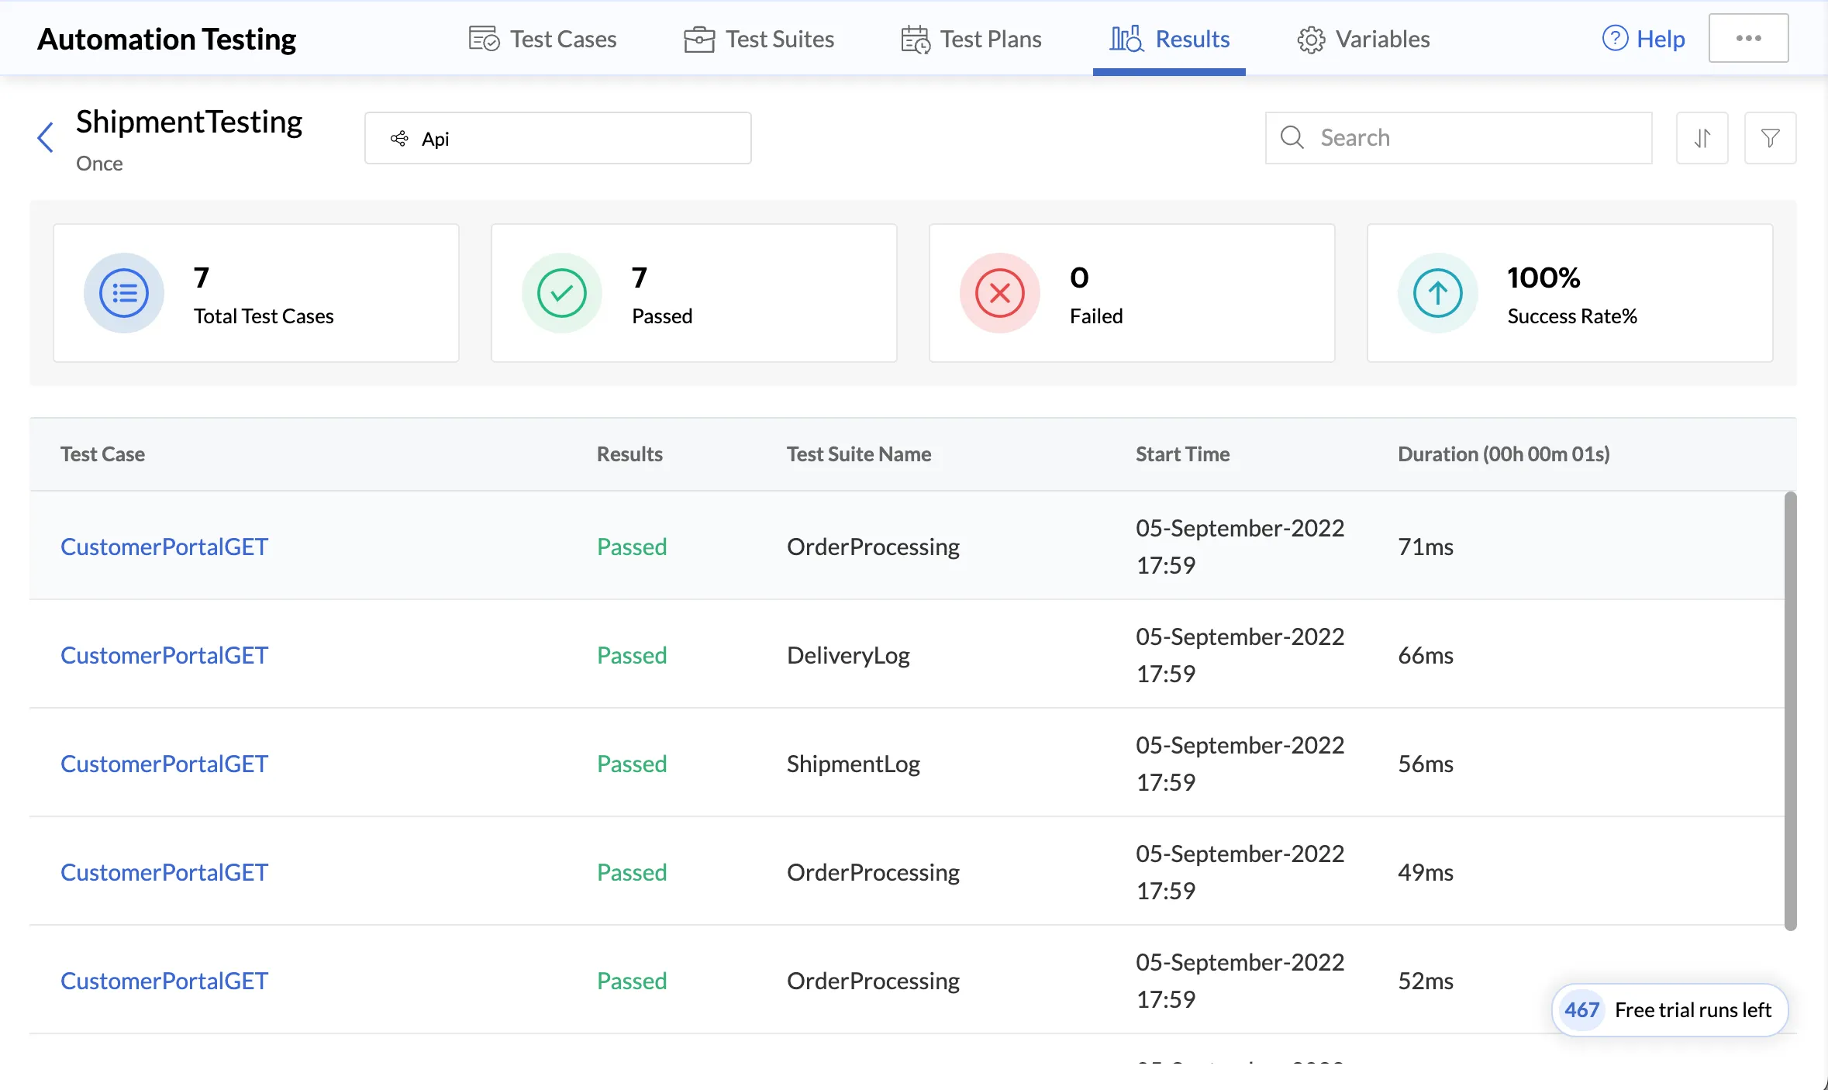Click the Test Case column header

pos(102,454)
